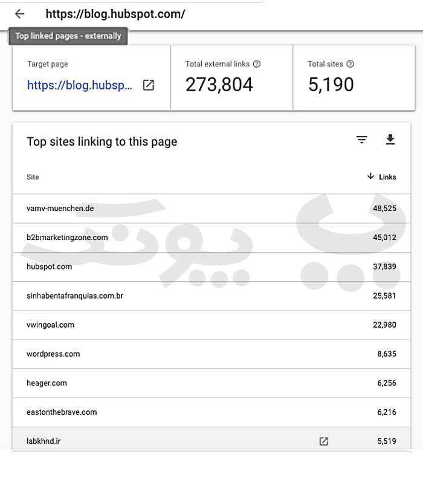Click the page title https://blog.hubspot.com/
The height and width of the screenshot is (483, 423).
tap(115, 14)
